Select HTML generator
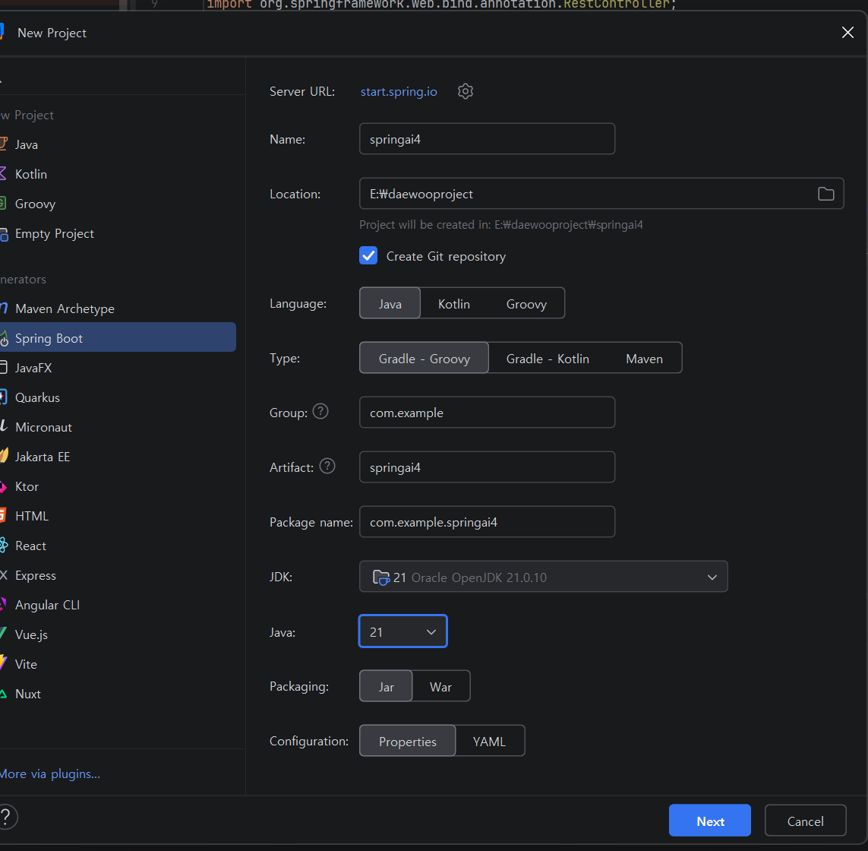The image size is (868, 851). coord(118,516)
